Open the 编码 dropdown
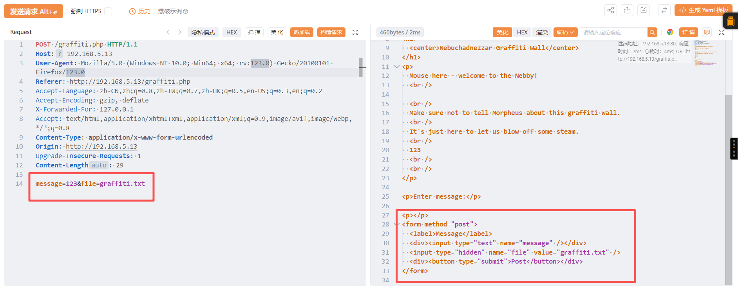The height and width of the screenshot is (291, 738). (565, 32)
